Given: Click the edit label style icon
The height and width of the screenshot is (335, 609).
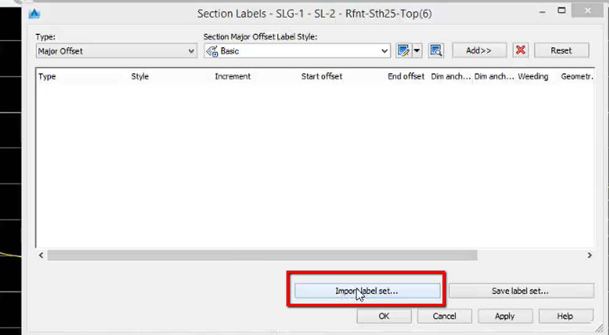Looking at the screenshot, I should pos(403,51).
